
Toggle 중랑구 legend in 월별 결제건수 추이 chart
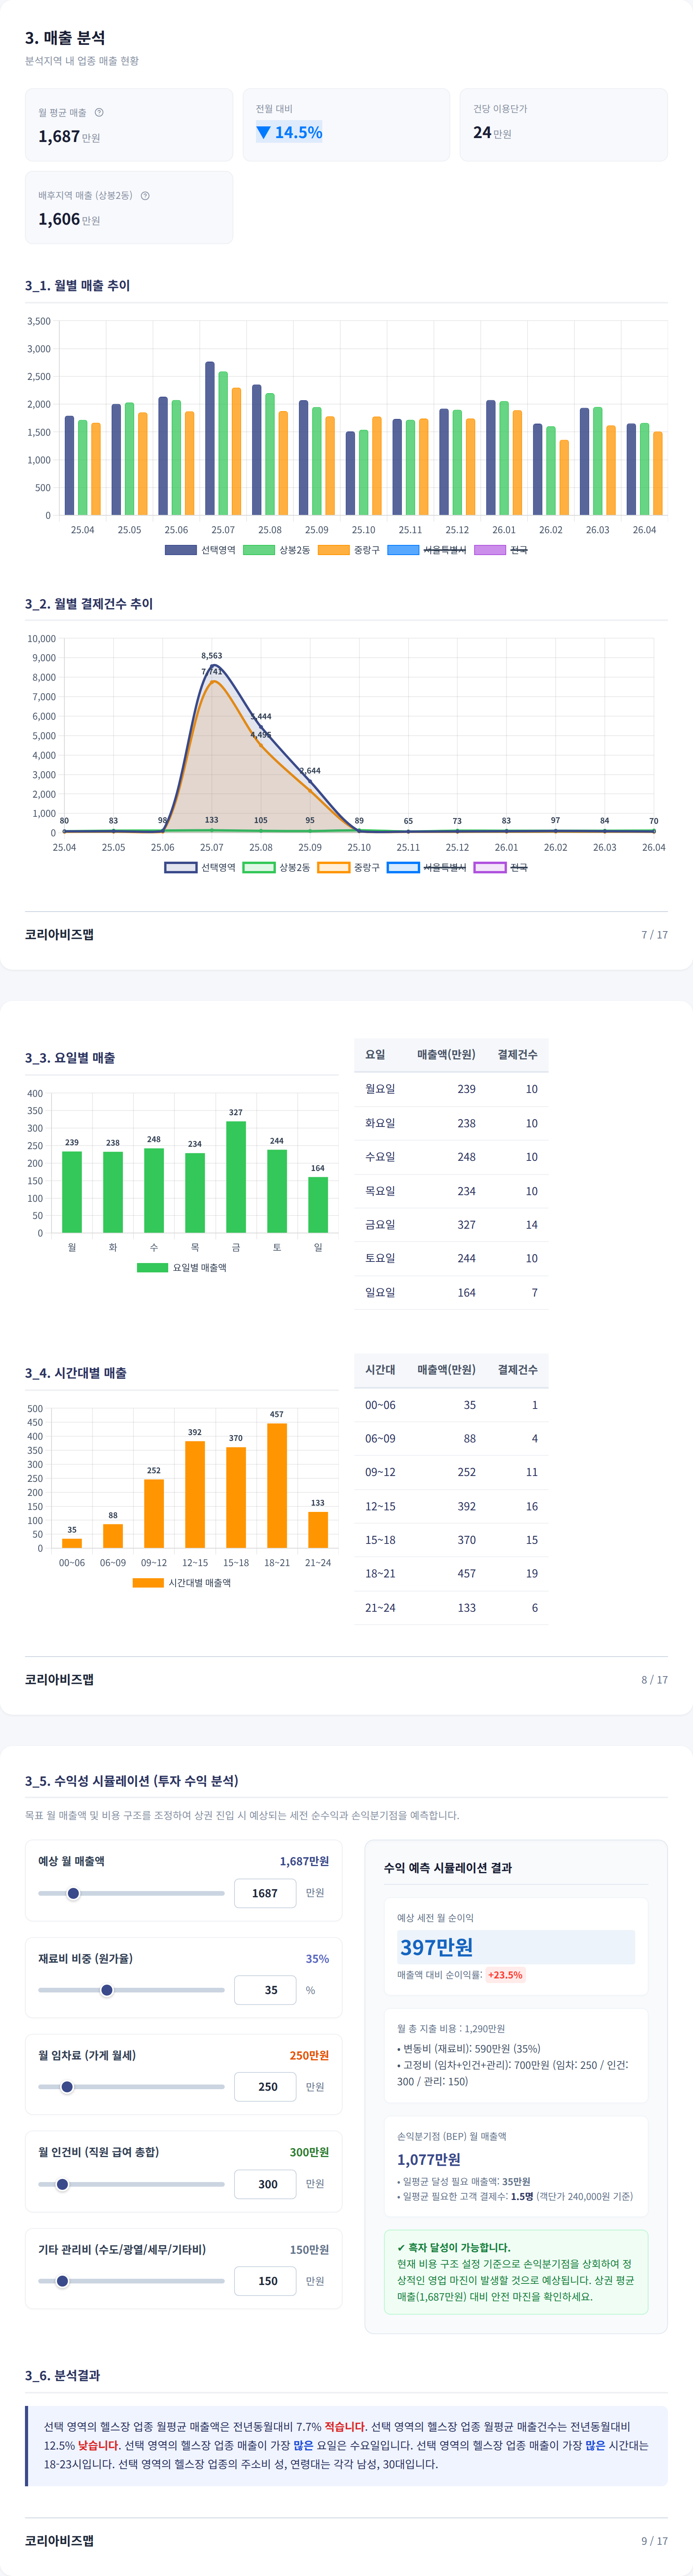tap(349, 867)
